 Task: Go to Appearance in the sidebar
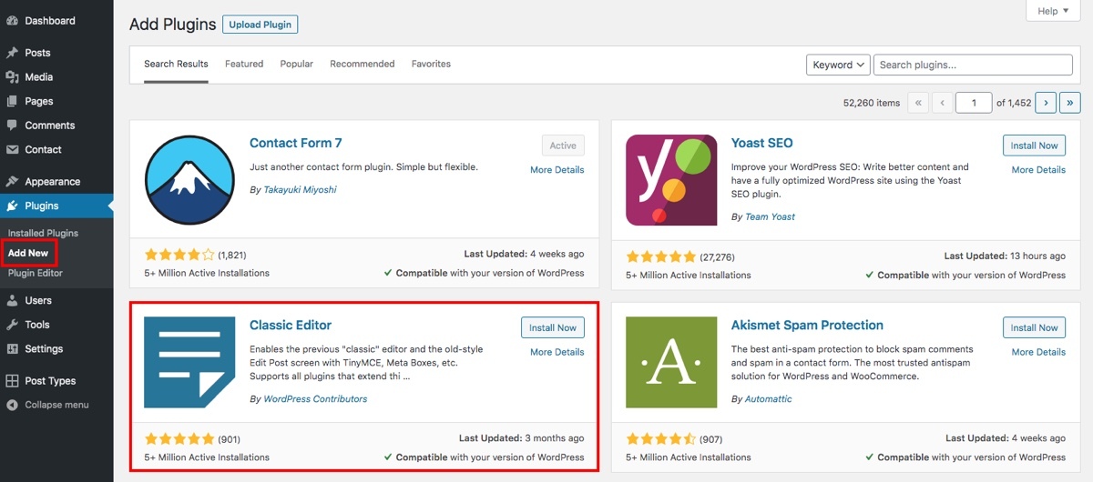click(52, 182)
